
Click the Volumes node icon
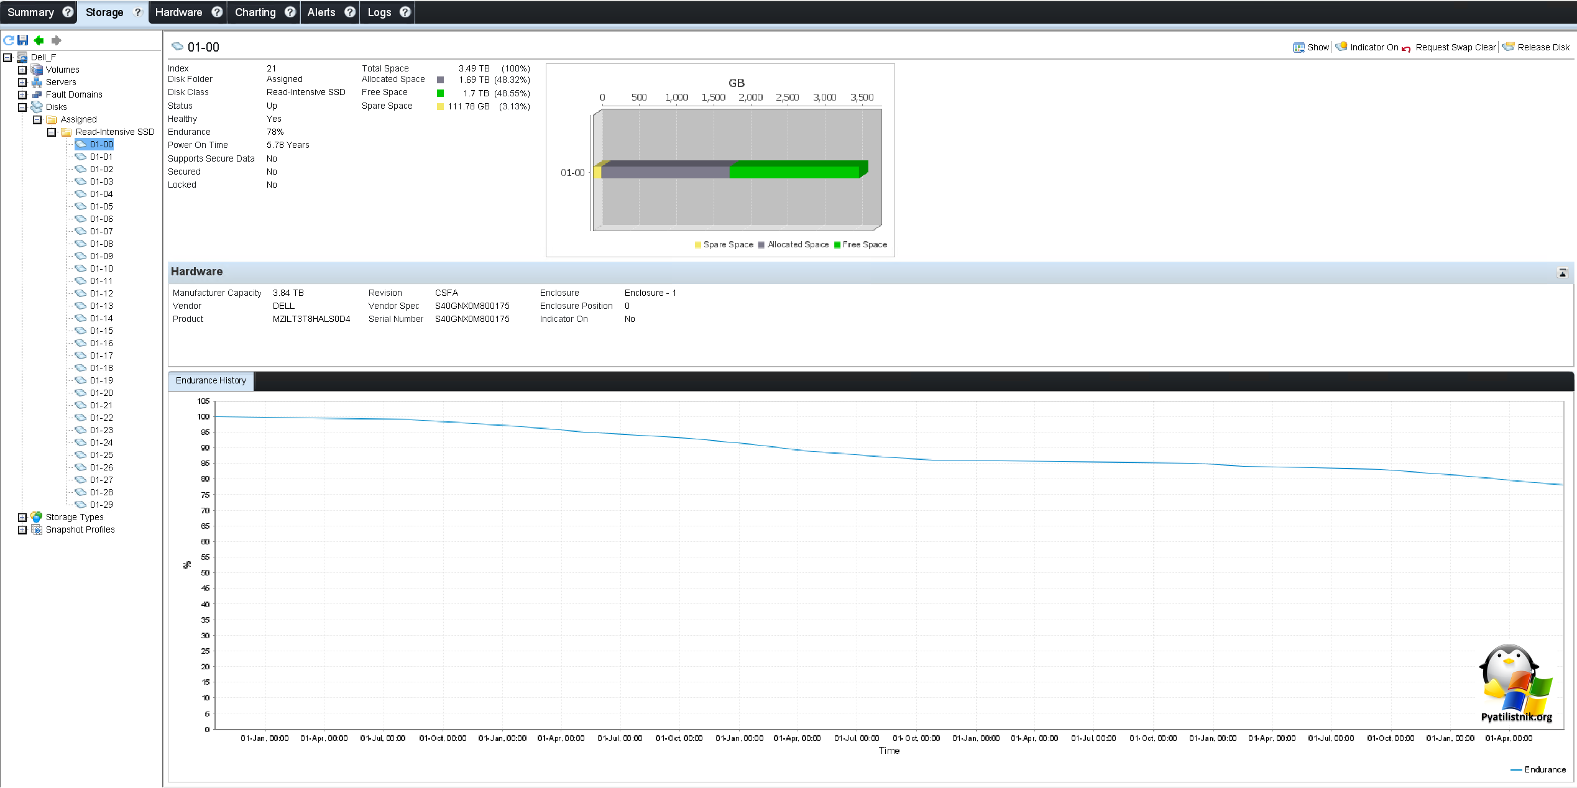pyautogui.click(x=37, y=70)
